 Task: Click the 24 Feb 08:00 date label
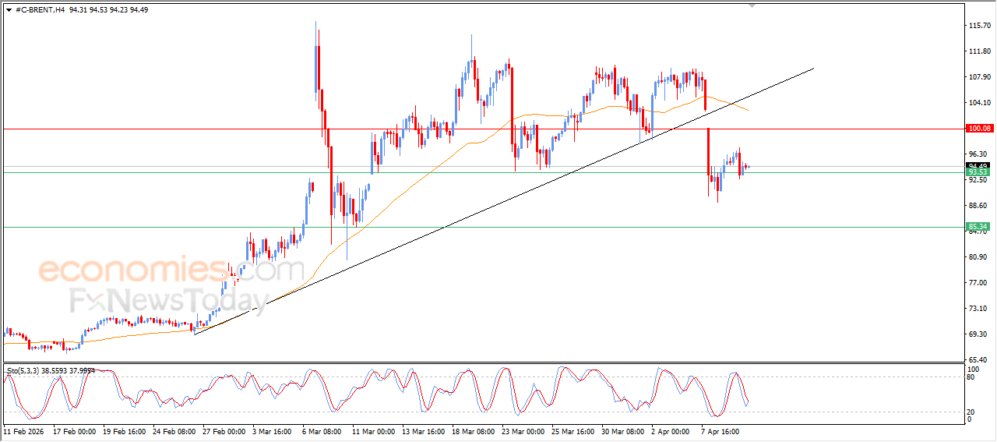174,430
